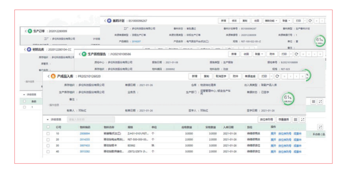
Task: Click back arrow of 生产质检报告 window
Action: click(x=80, y=54)
